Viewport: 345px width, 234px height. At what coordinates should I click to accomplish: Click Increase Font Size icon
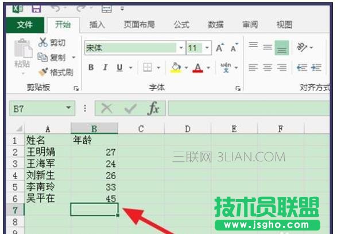(220, 47)
